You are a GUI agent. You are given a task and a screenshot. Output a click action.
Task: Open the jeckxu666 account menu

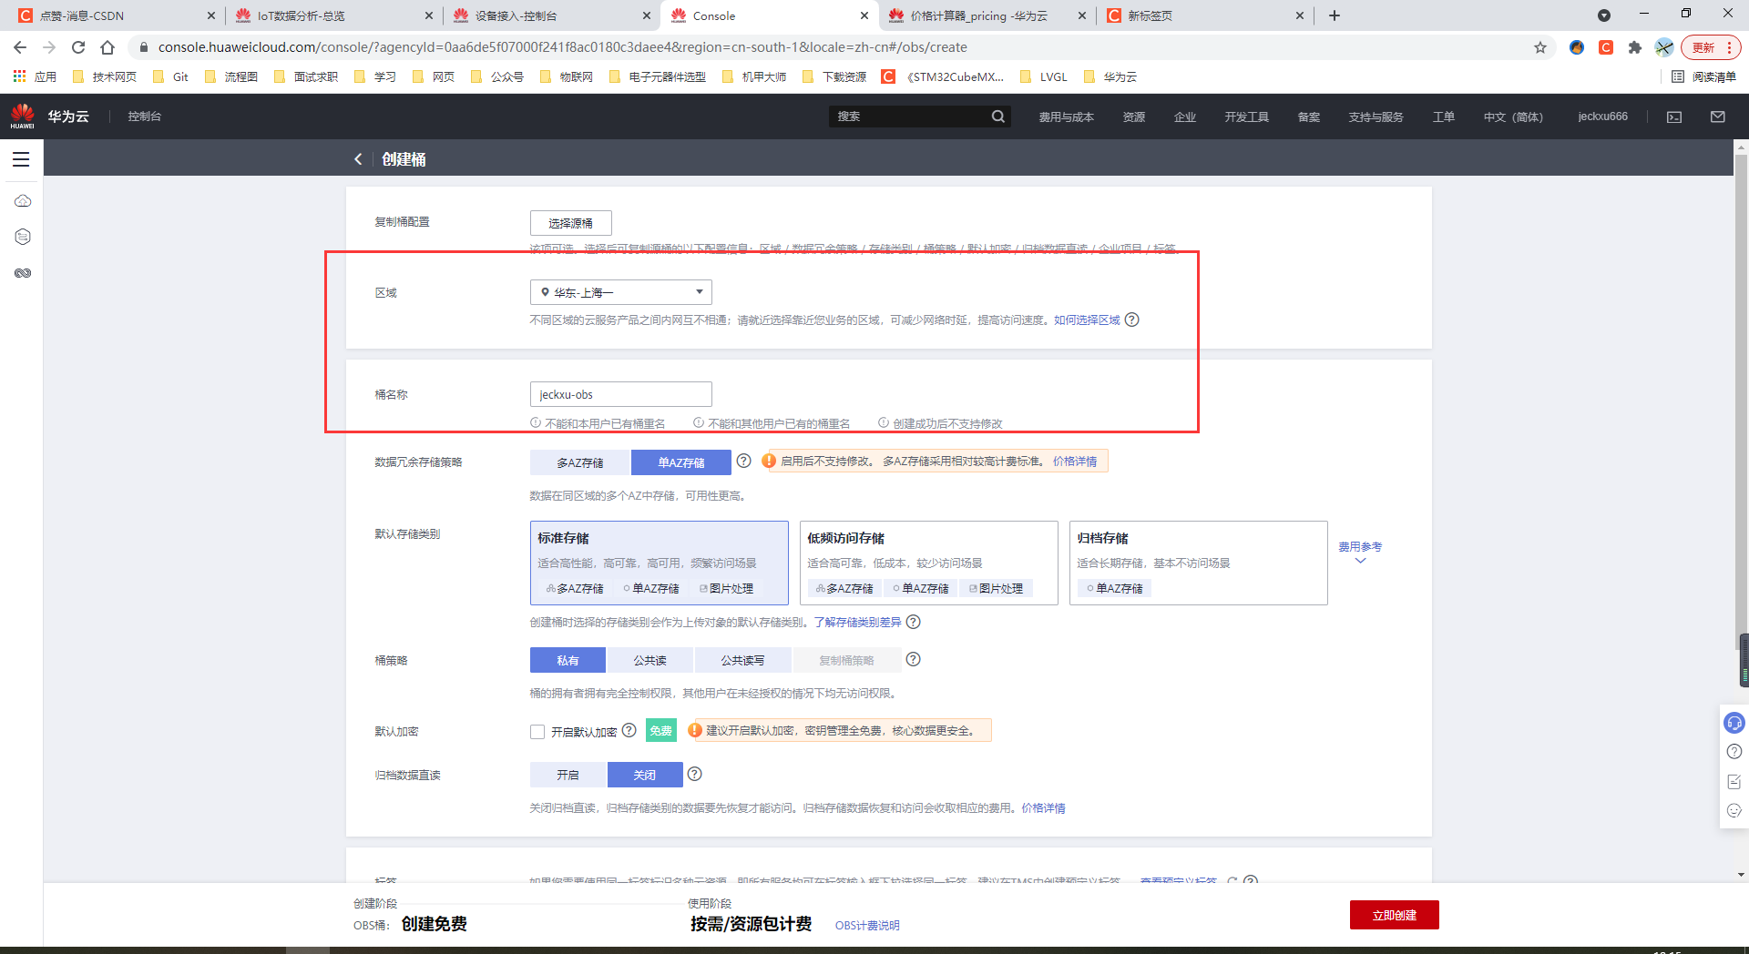pyautogui.click(x=1602, y=117)
